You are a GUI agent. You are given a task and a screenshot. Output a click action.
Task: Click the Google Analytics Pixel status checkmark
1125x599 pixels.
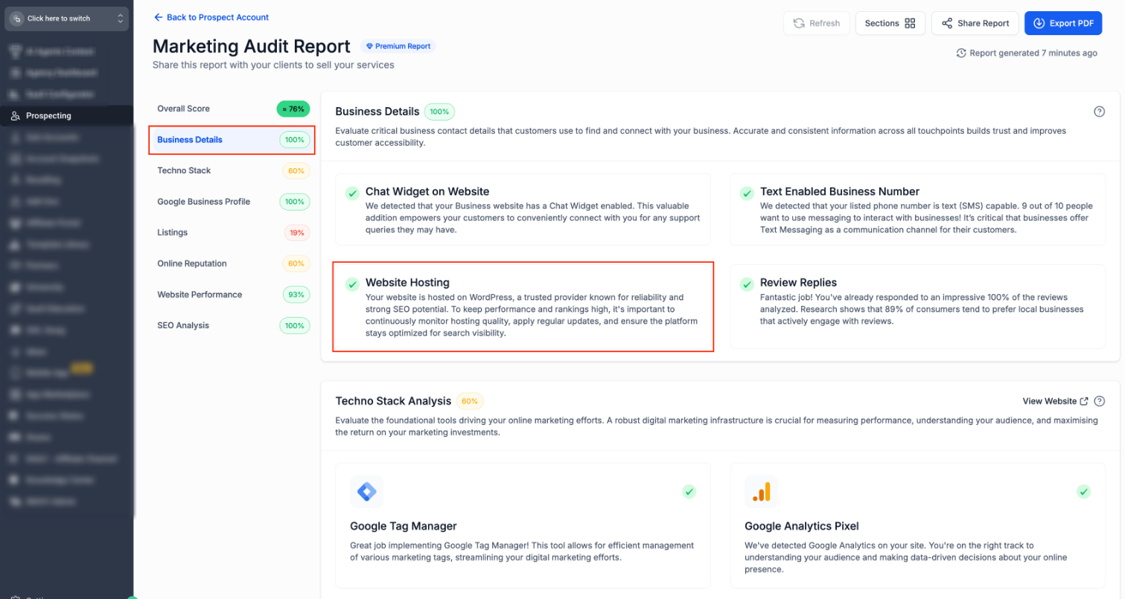click(1084, 491)
